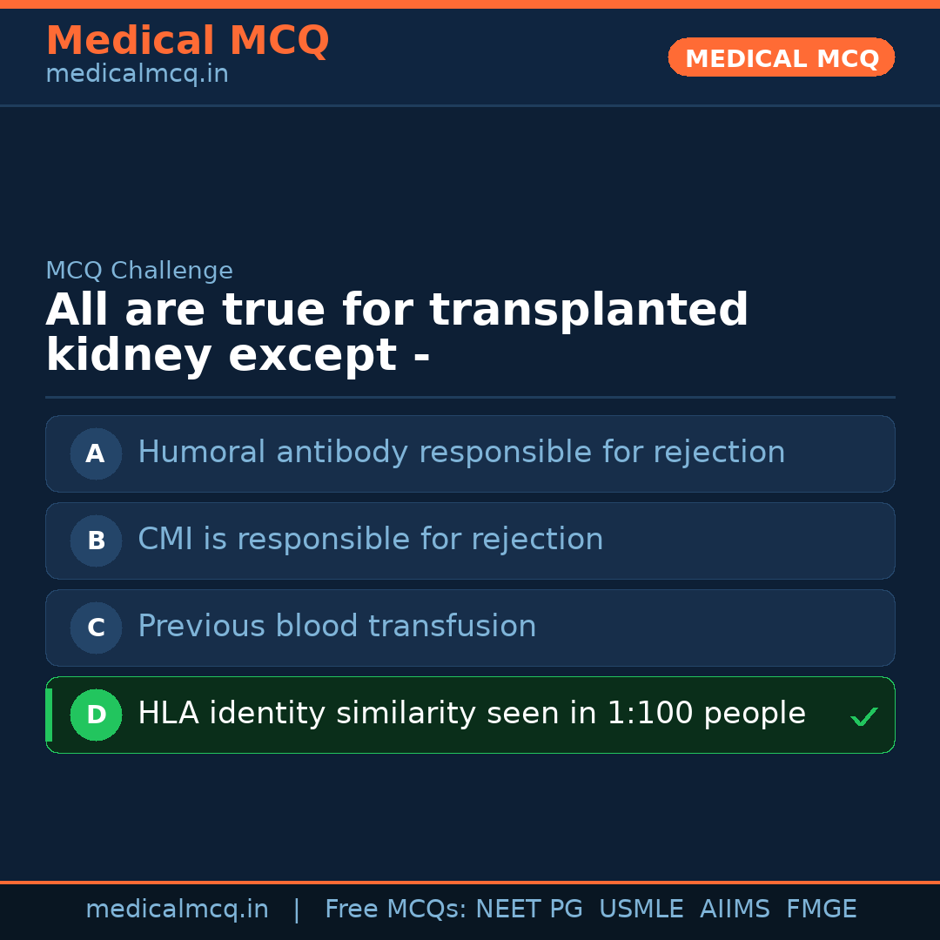Select "AIIMS" in the footer
This screenshot has width=940, height=940.
[735, 910]
